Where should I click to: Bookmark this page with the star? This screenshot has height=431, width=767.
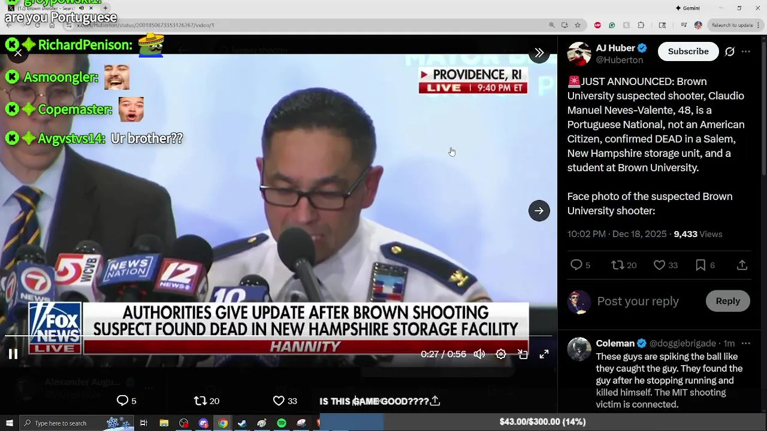pyautogui.click(x=578, y=25)
